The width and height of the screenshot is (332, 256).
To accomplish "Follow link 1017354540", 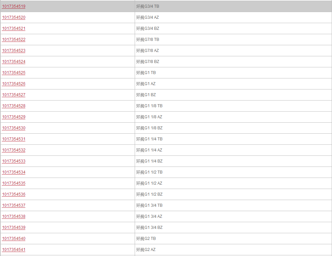I will [14, 239].
